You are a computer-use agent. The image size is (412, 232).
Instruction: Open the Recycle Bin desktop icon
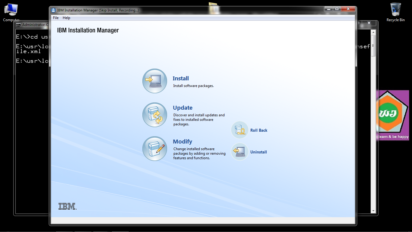pos(395,12)
